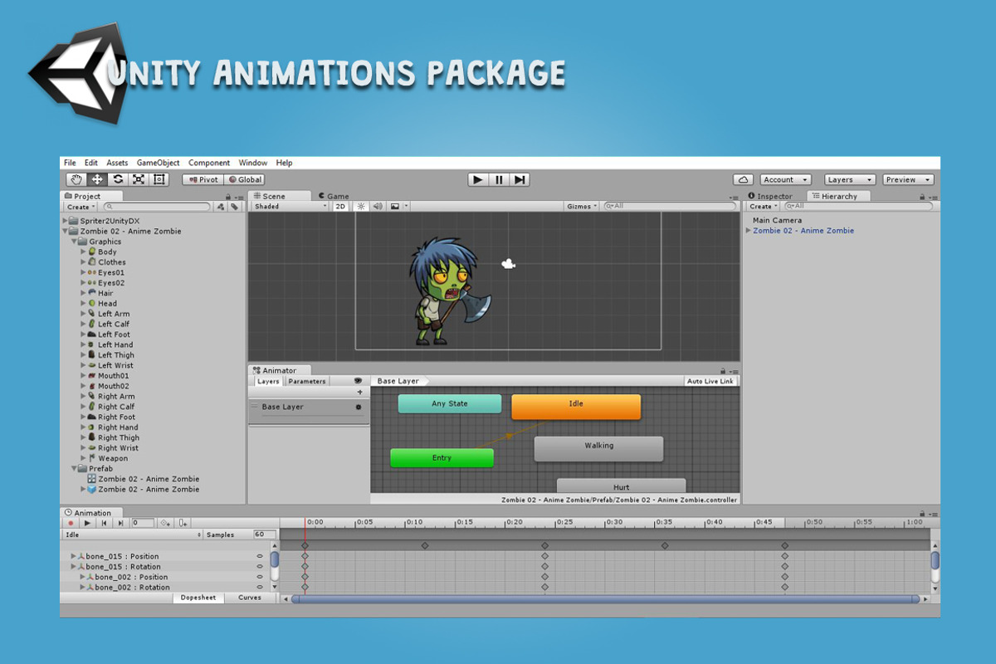Select the Rotate tool in toolbar
This screenshot has height=664, width=996.
(x=118, y=179)
